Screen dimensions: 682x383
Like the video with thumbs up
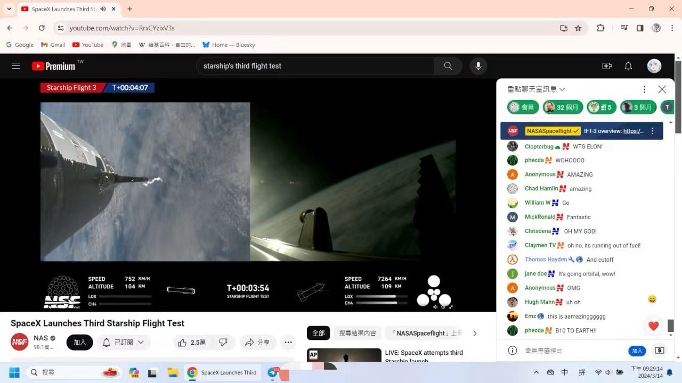click(x=191, y=342)
